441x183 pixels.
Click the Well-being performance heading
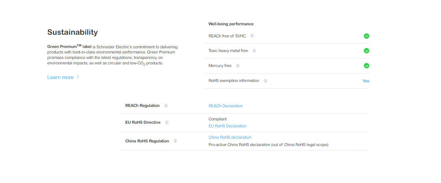tap(231, 24)
